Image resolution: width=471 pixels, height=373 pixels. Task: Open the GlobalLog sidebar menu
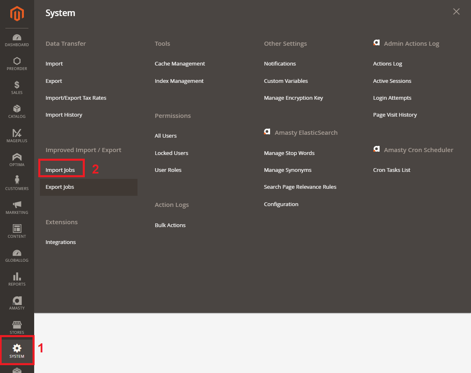(17, 256)
